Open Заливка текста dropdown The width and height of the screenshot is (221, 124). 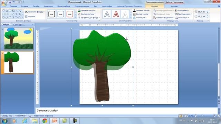[x=142, y=11]
